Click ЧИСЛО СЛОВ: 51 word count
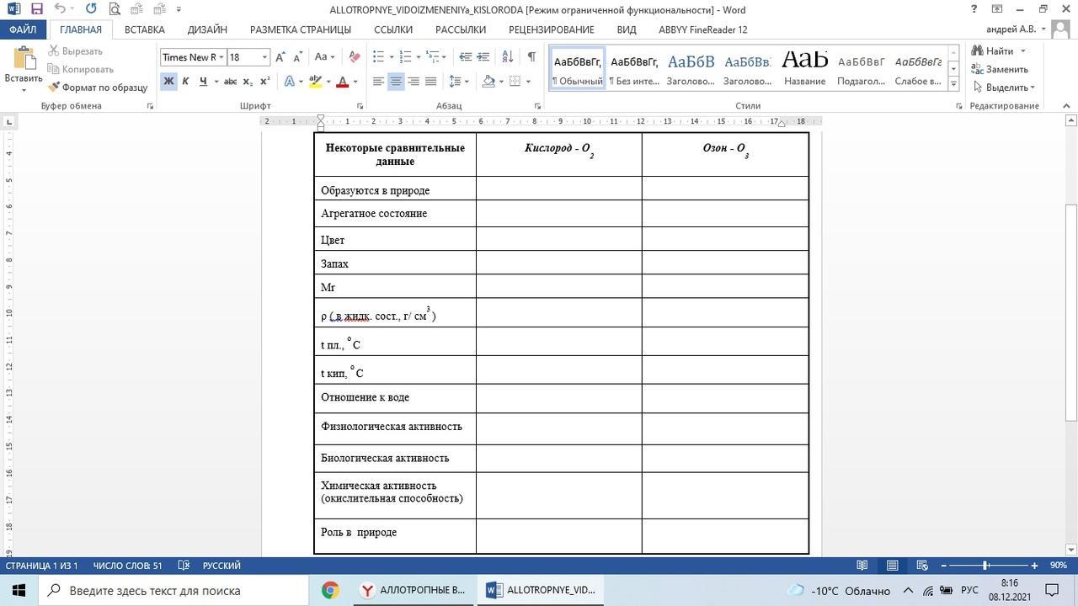 [127, 566]
